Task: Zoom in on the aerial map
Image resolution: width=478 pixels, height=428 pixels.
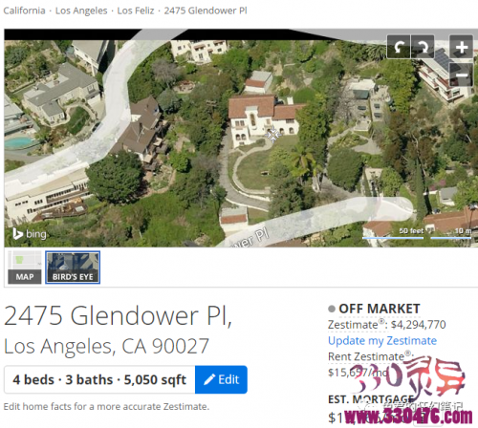Action: click(461, 47)
